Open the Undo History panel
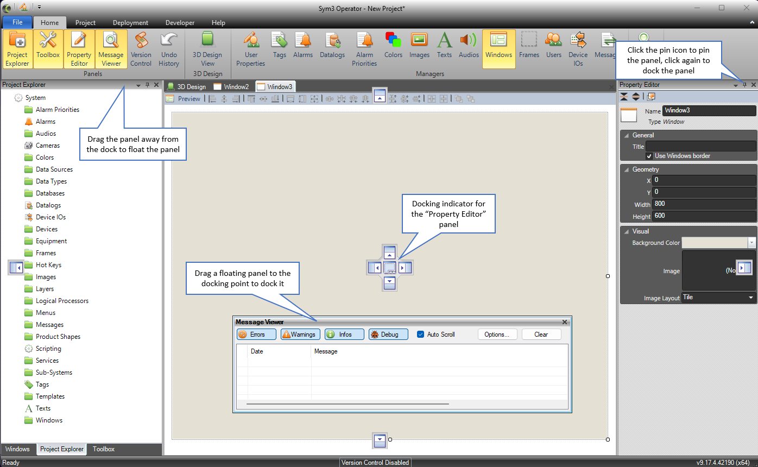Screen dimensions: 758x467 click(x=169, y=49)
